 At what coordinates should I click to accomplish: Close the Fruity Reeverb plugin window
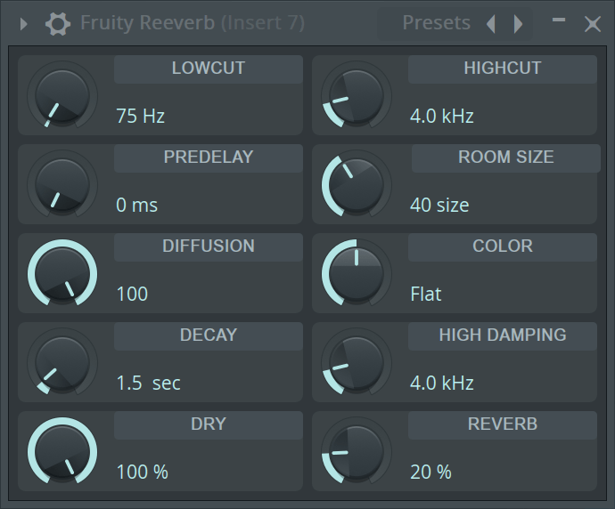(x=592, y=24)
